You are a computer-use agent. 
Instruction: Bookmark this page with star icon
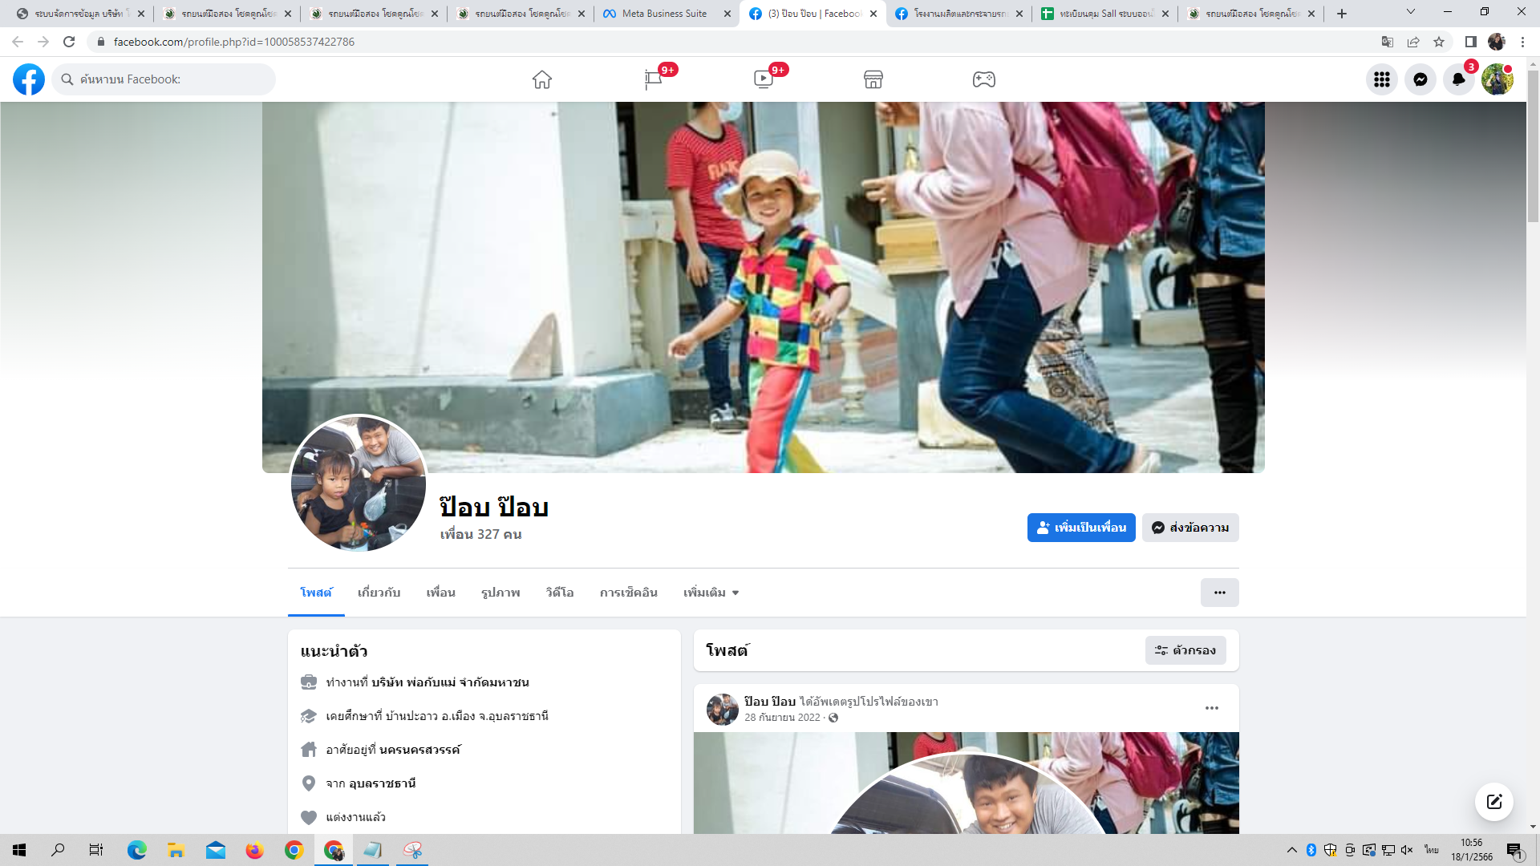pos(1439,42)
